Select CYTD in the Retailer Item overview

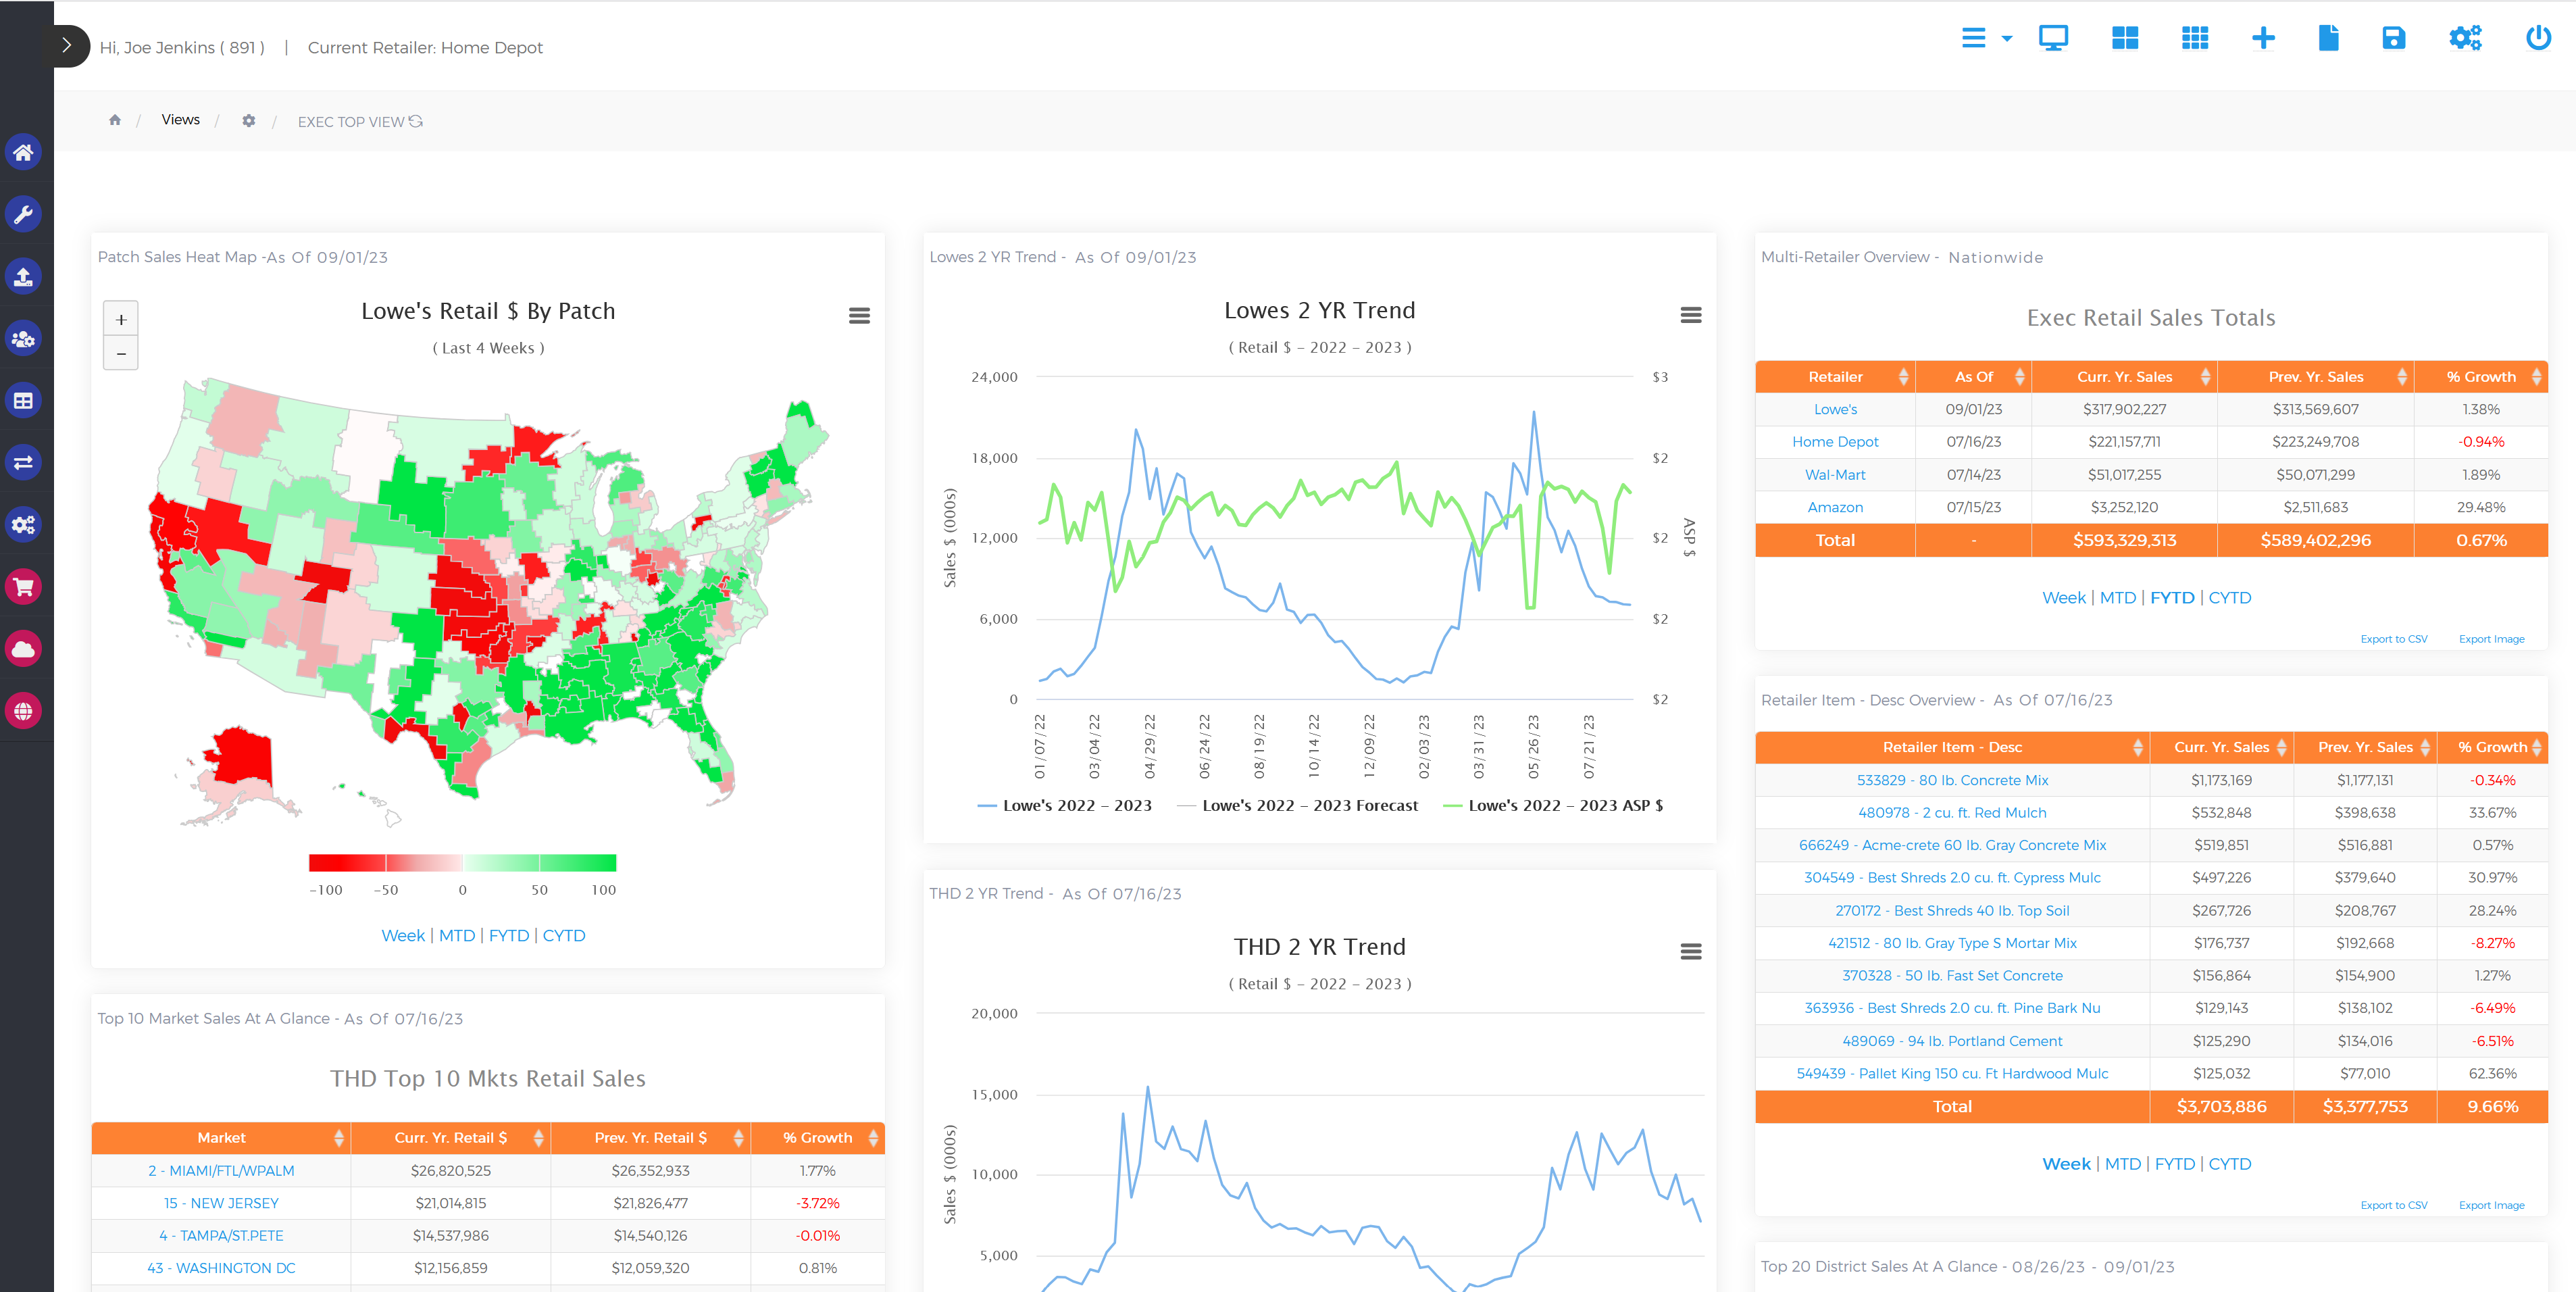2229,1163
